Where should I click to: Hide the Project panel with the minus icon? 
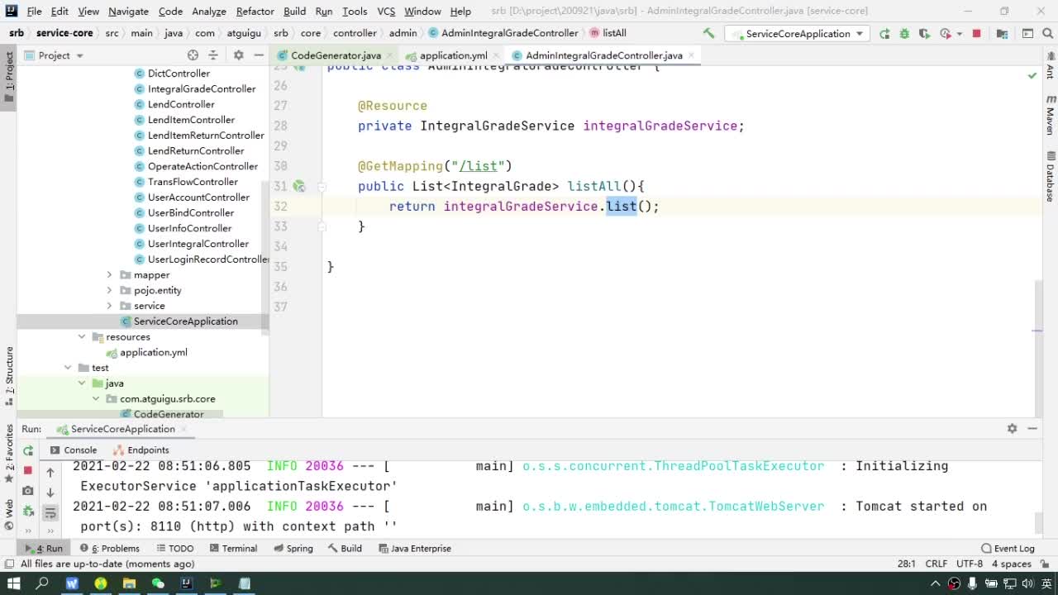click(259, 55)
